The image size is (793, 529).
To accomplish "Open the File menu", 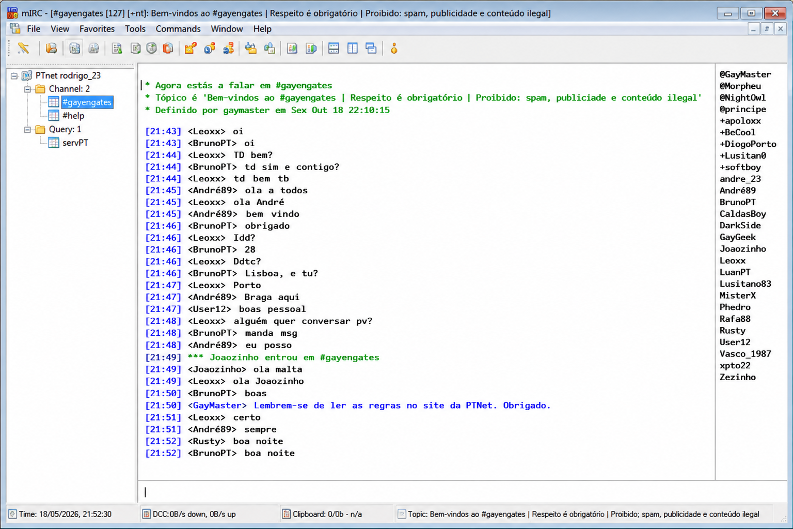I will click(34, 29).
